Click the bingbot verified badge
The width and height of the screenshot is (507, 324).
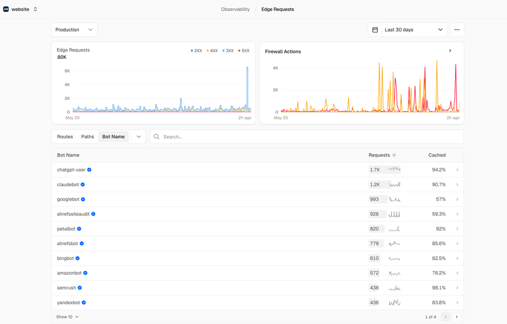[x=78, y=258]
